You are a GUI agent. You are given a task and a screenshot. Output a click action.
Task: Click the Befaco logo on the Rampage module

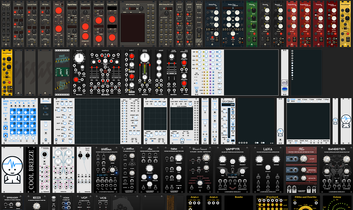point(105,95)
